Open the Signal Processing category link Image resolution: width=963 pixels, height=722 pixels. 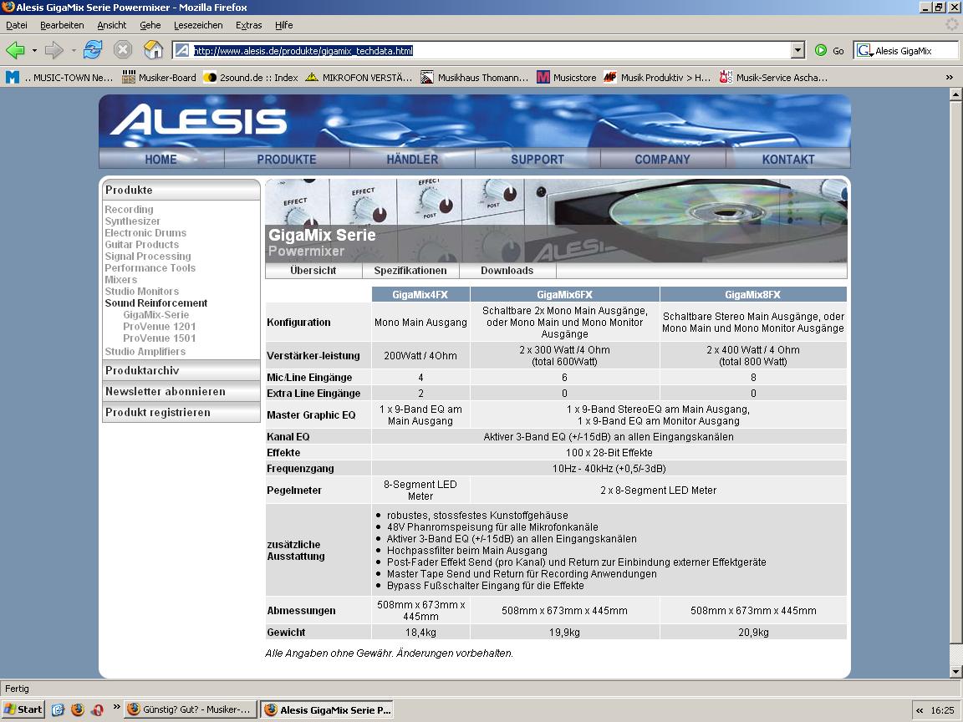(x=148, y=256)
